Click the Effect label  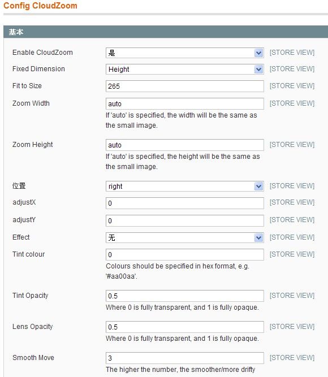point(21,237)
